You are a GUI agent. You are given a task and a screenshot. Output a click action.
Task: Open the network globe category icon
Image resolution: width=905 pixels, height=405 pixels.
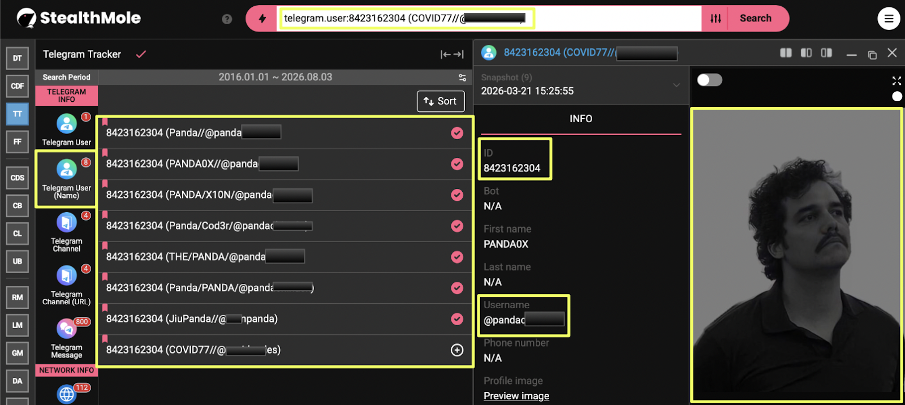click(67, 394)
